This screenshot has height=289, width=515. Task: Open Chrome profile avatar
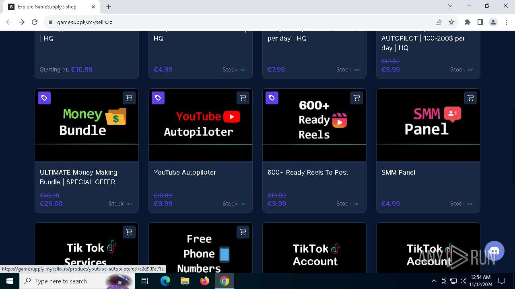pos(493,22)
